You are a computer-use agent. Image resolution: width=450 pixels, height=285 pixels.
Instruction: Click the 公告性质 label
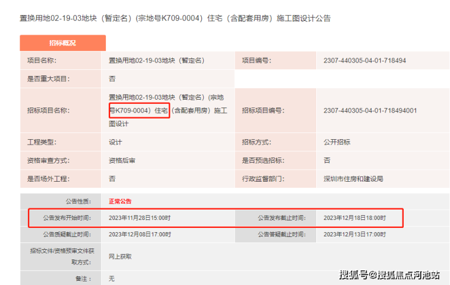coord(78,202)
